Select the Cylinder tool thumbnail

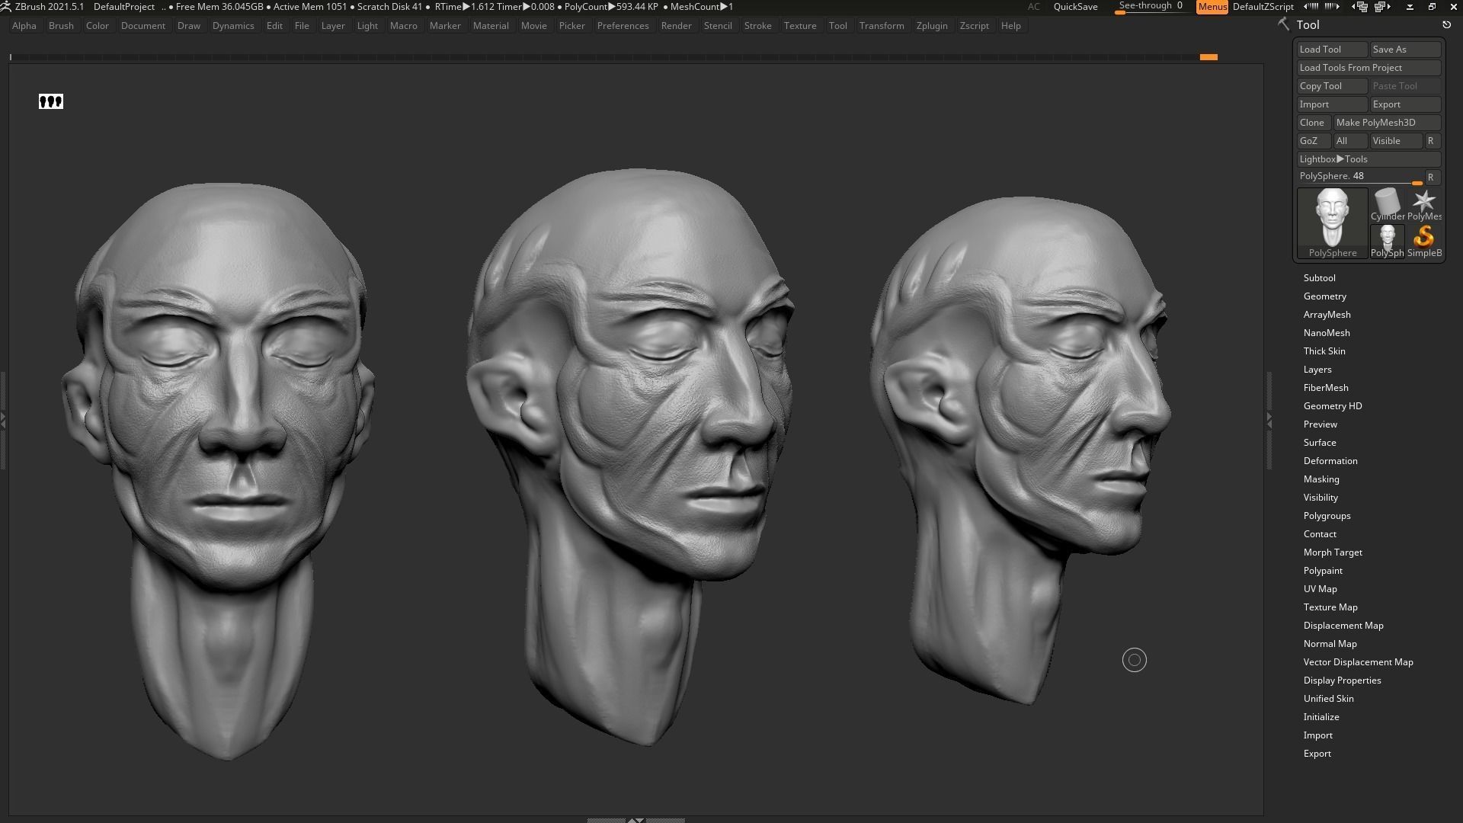click(x=1387, y=206)
